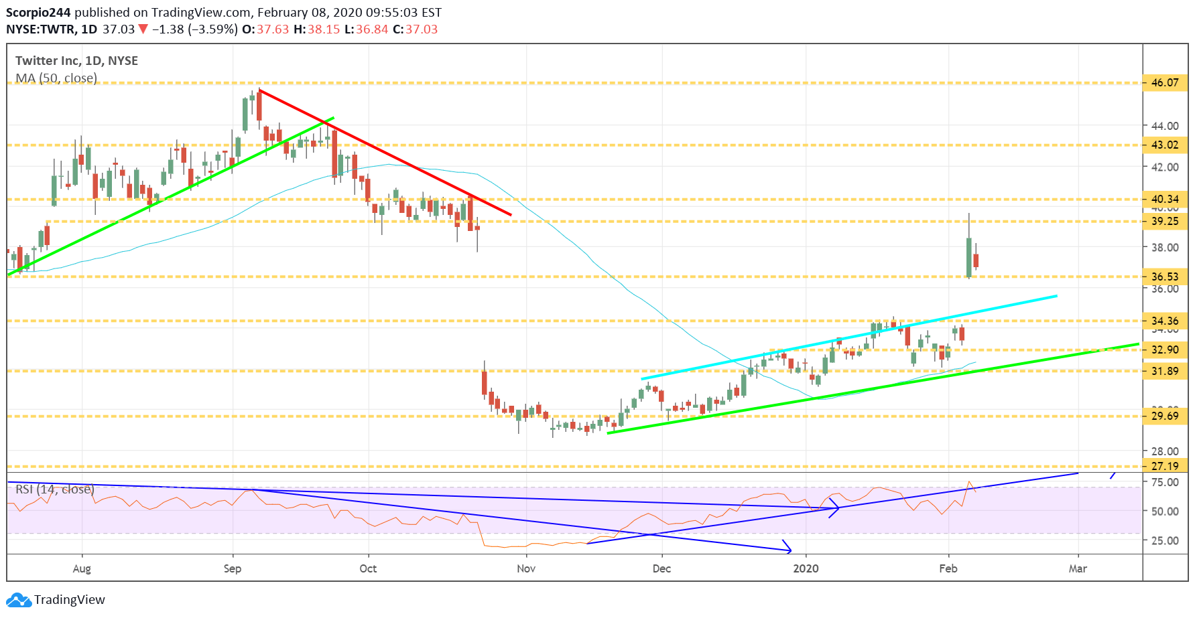Click the Mar label on time axis

point(1078,568)
